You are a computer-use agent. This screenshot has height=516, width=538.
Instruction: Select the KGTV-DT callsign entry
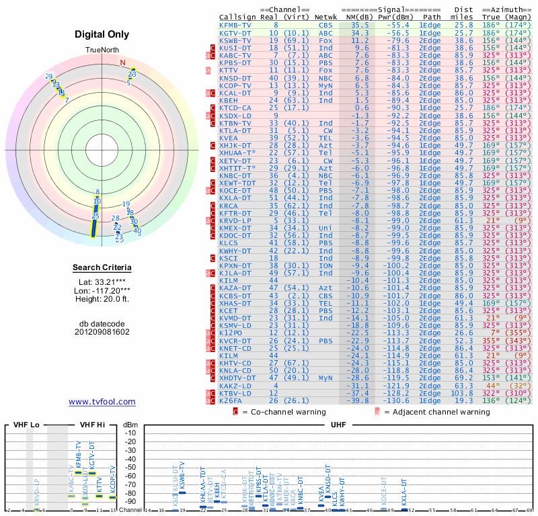(235, 32)
